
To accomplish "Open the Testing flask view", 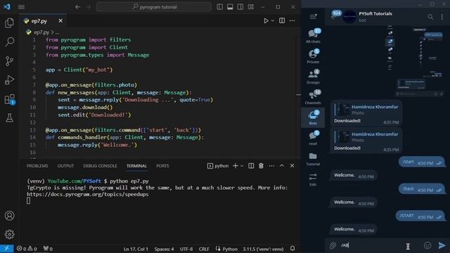I will click(x=9, y=118).
